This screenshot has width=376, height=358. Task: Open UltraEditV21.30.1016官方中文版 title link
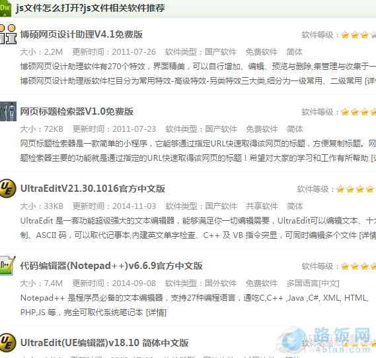93,189
